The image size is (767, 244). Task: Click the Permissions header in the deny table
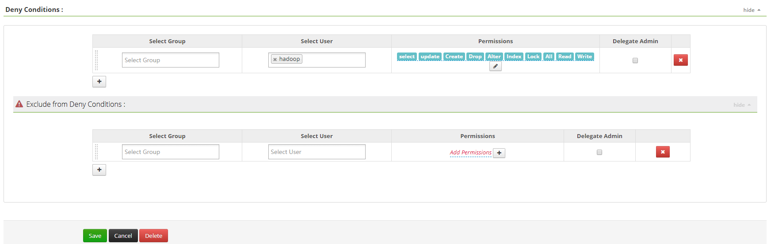tap(496, 41)
